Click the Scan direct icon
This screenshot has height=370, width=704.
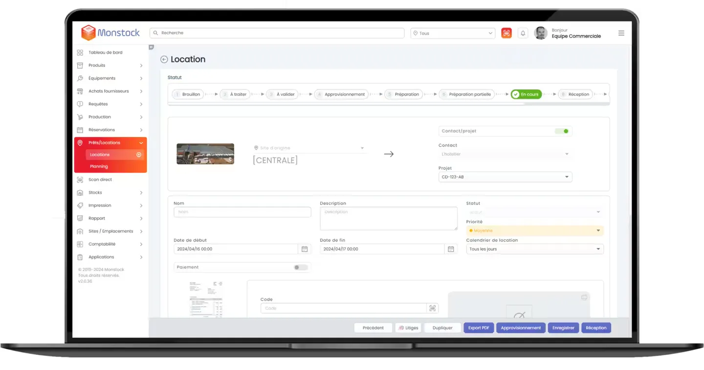[x=80, y=180]
